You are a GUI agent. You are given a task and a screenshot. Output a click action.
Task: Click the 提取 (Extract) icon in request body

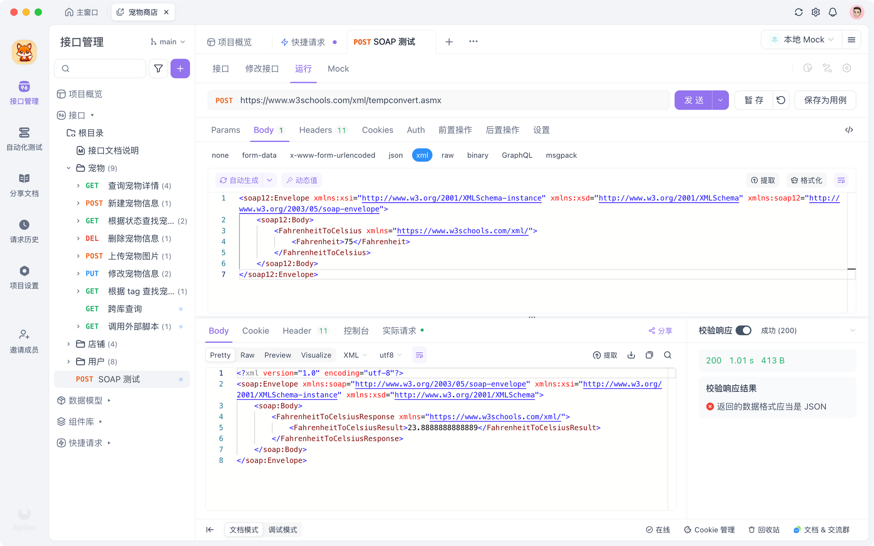click(764, 180)
